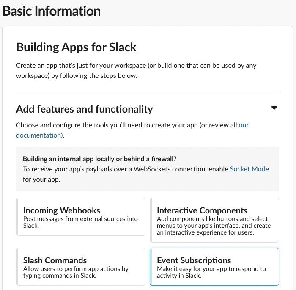Click the 'Basic Information' page title
This screenshot has height=290, width=296.
pyautogui.click(x=51, y=11)
